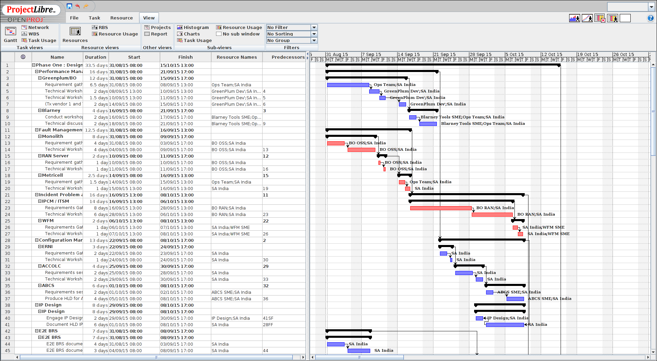This screenshot has height=361, width=657.
Task: Switch to the Task ribbon tab
Action: pos(94,18)
